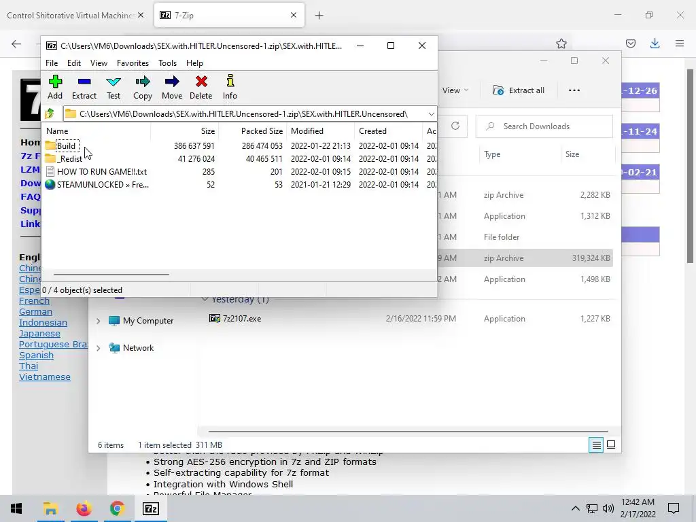
Task: Open the Edit menu
Action: (74, 63)
